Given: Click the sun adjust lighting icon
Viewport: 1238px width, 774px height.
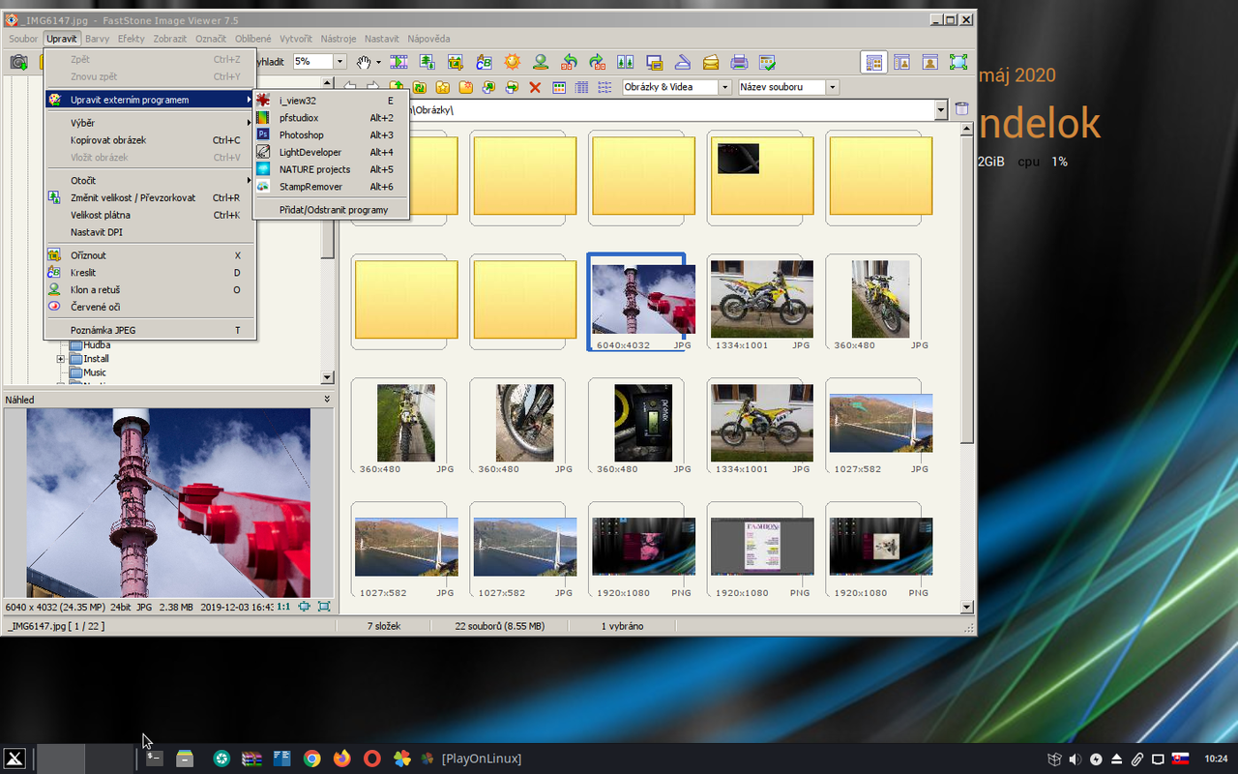Looking at the screenshot, I should [x=512, y=62].
